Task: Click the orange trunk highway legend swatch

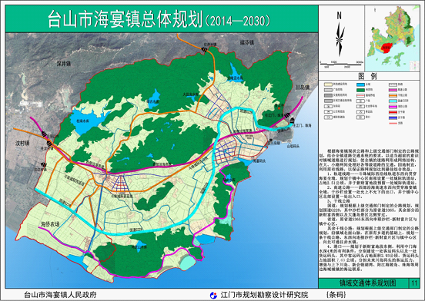Action: (393, 96)
